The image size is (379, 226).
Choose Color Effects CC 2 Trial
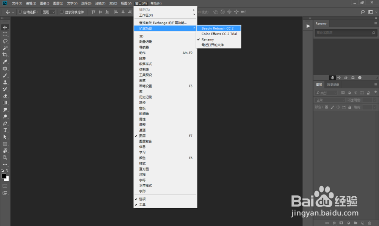point(219,34)
